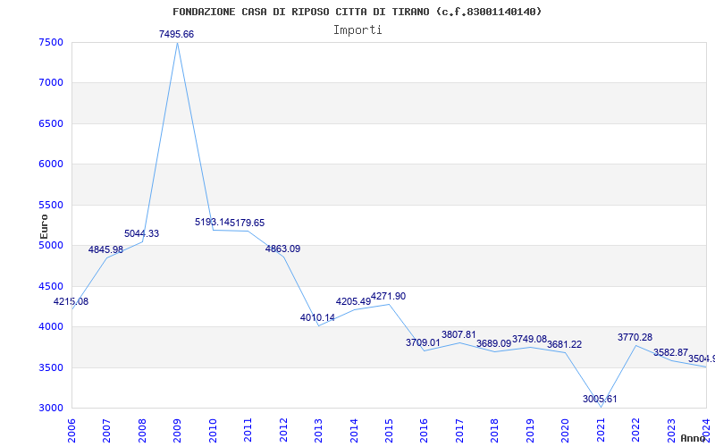
Task: Click the 4271.90 data label
Action: (388, 296)
